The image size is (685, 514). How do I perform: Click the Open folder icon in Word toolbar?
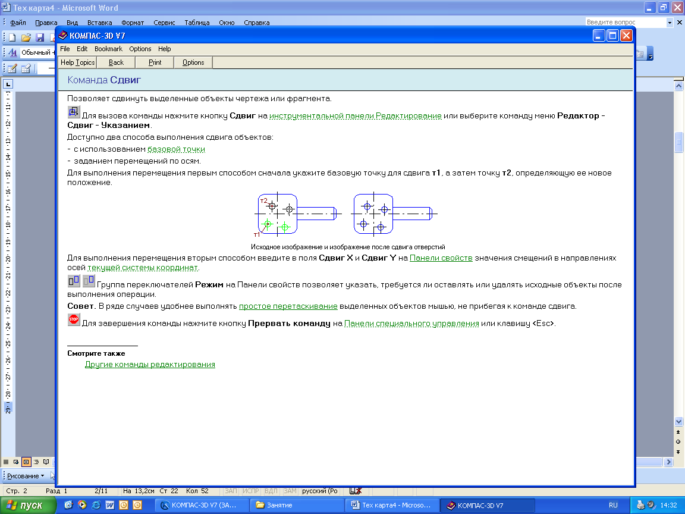[26, 37]
